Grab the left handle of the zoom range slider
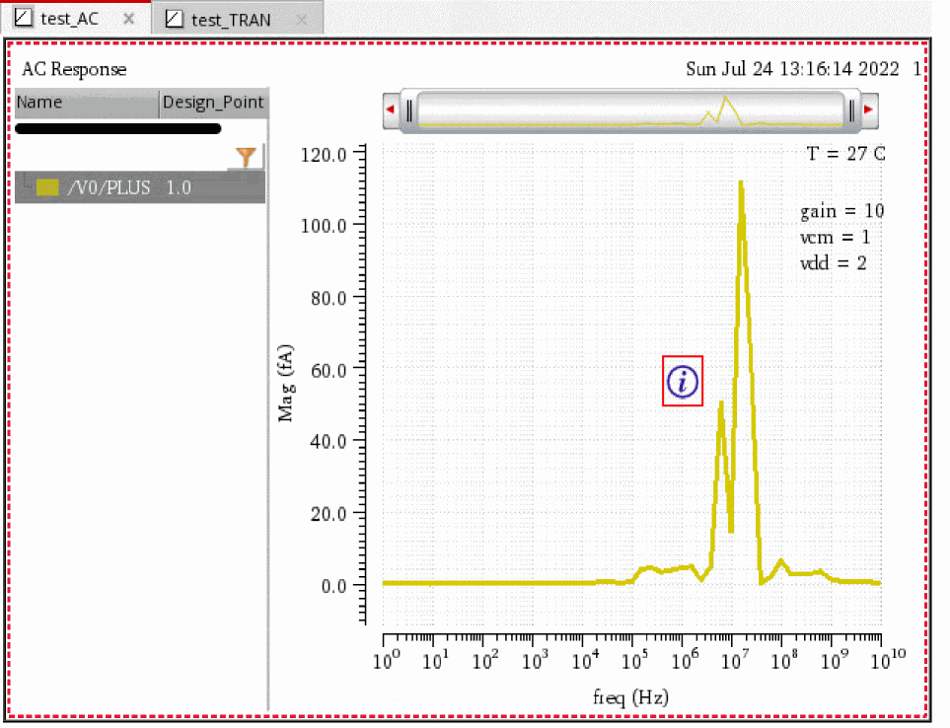This screenshot has height=728, width=950. [409, 110]
